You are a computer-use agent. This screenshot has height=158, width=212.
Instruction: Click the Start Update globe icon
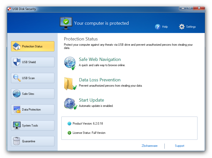pyautogui.click(x=70, y=104)
